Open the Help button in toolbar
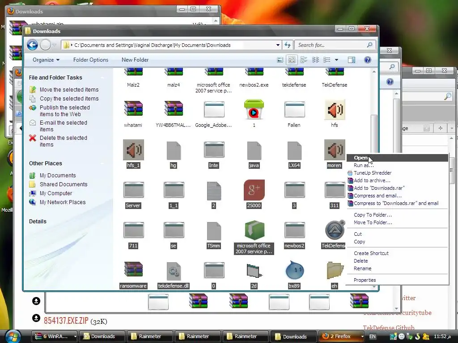Image resolution: width=458 pixels, height=343 pixels. [368, 60]
